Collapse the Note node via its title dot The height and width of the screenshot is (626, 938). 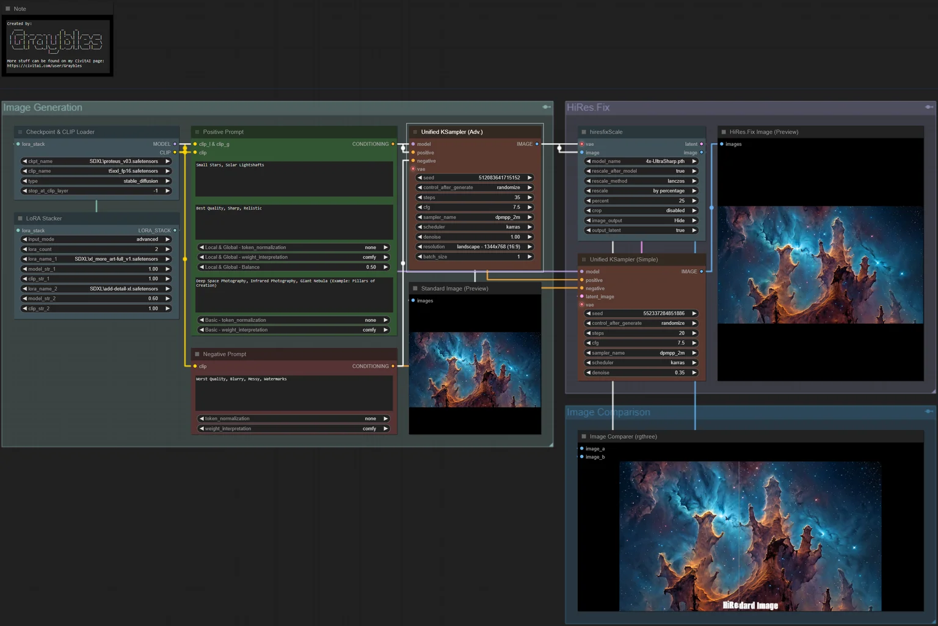coord(8,9)
